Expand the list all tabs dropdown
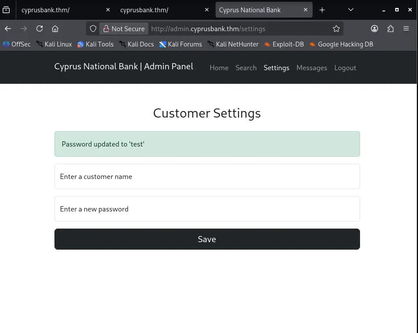 tap(350, 10)
